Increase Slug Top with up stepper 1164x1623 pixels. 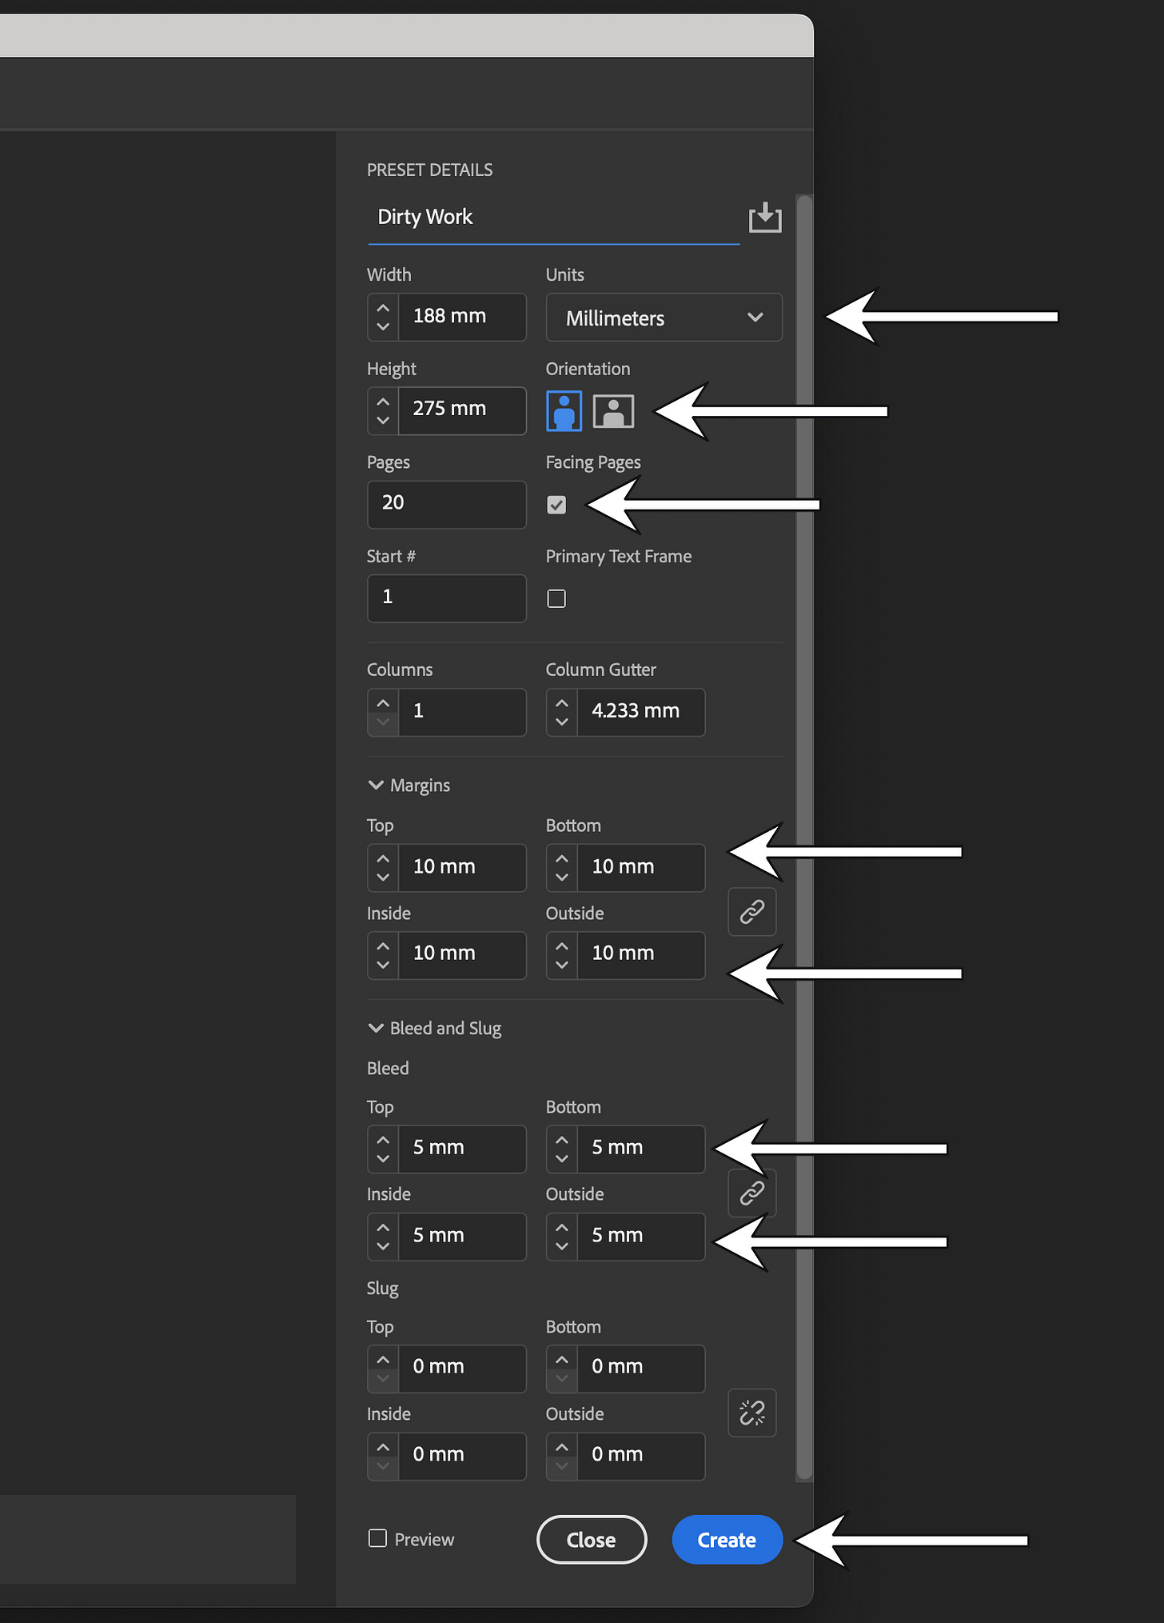click(383, 1360)
